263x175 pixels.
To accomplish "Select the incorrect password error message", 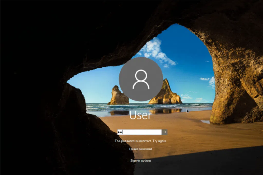I will click(x=140, y=141).
